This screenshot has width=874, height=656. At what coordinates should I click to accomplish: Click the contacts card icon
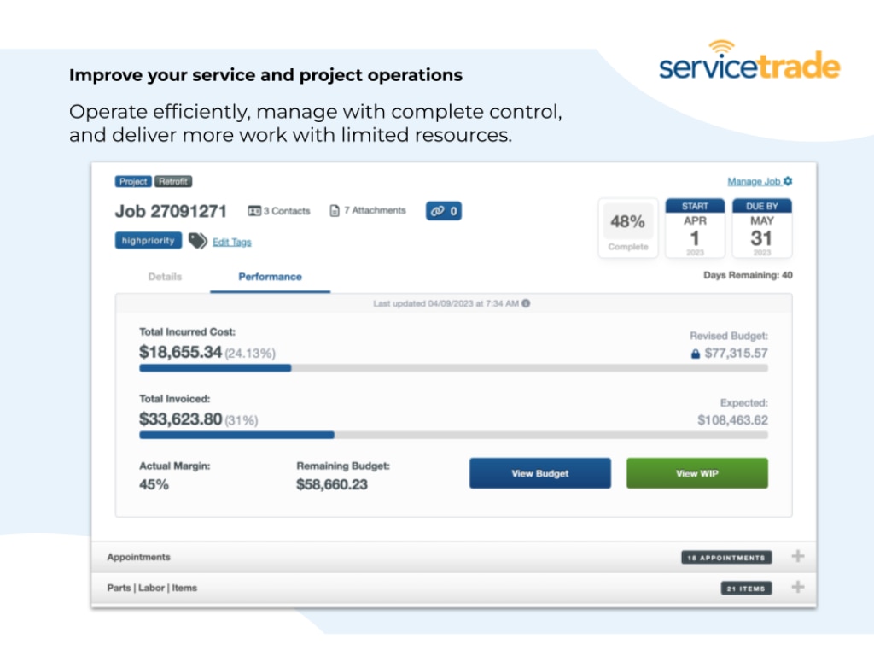[x=254, y=211]
